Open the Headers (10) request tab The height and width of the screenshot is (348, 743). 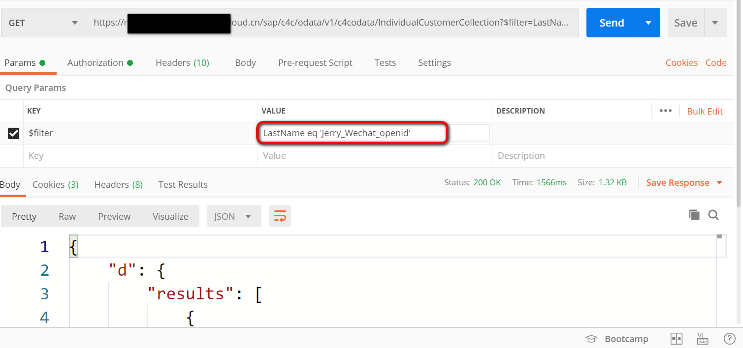pos(182,62)
